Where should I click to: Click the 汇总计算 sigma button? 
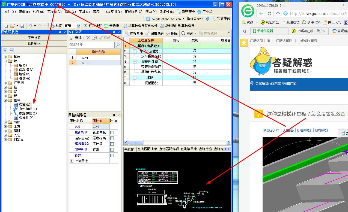tap(93, 26)
